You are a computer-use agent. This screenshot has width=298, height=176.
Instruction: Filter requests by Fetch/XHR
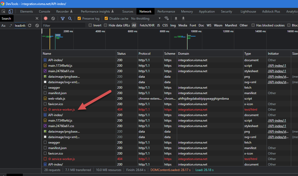147,25
